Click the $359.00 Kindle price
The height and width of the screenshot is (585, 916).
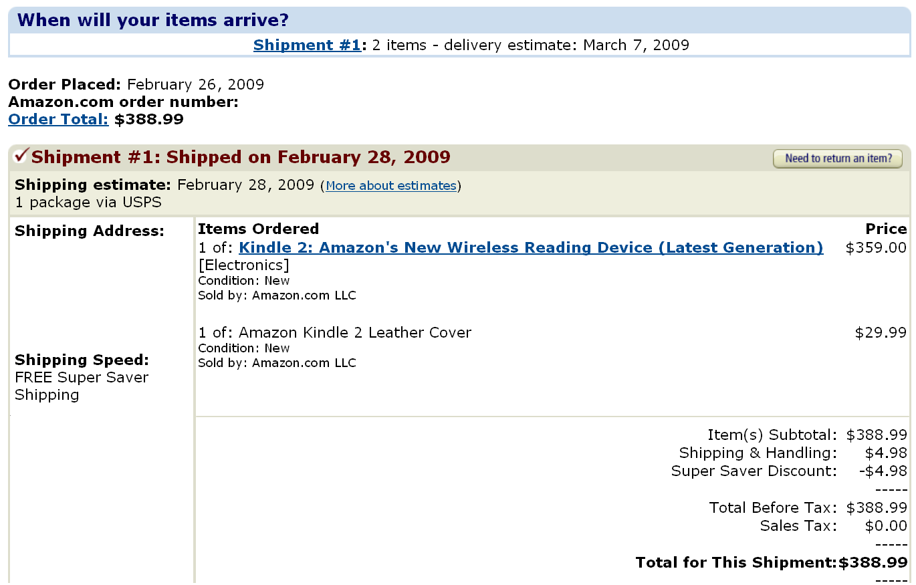tap(876, 247)
